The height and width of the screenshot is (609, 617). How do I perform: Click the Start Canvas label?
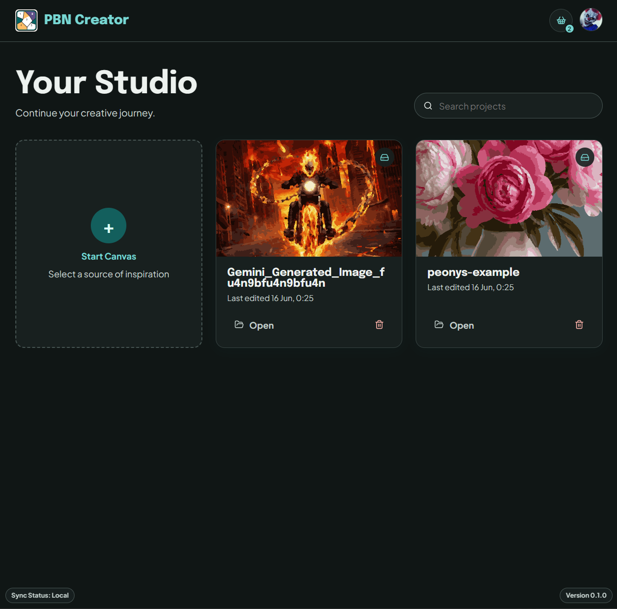[109, 257]
